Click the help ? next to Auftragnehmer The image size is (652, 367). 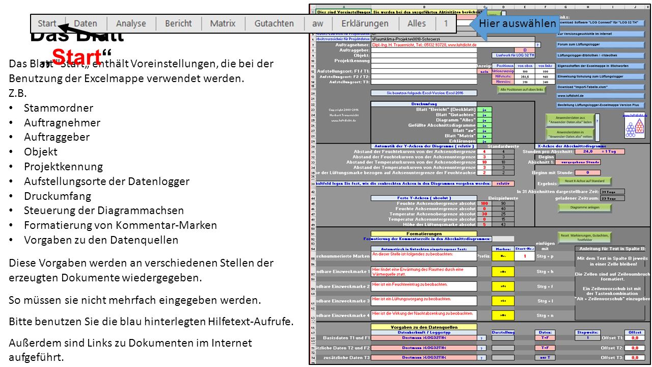[537, 45]
